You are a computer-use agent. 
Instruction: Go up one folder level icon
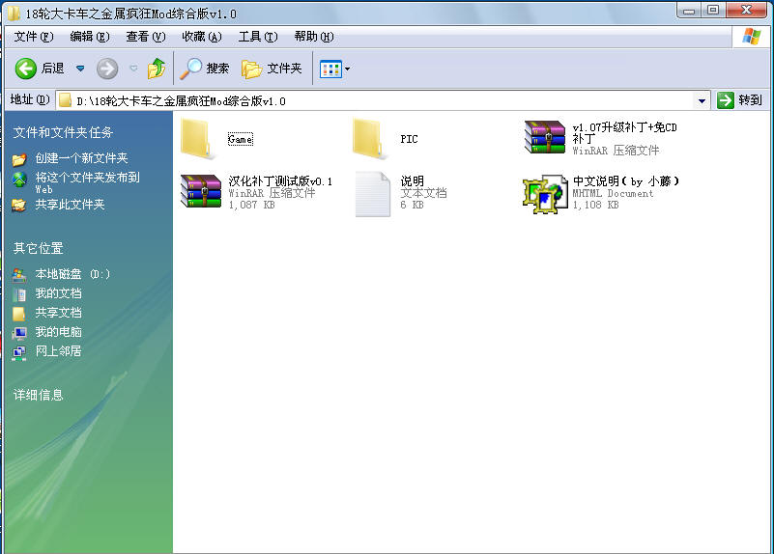[x=157, y=69]
